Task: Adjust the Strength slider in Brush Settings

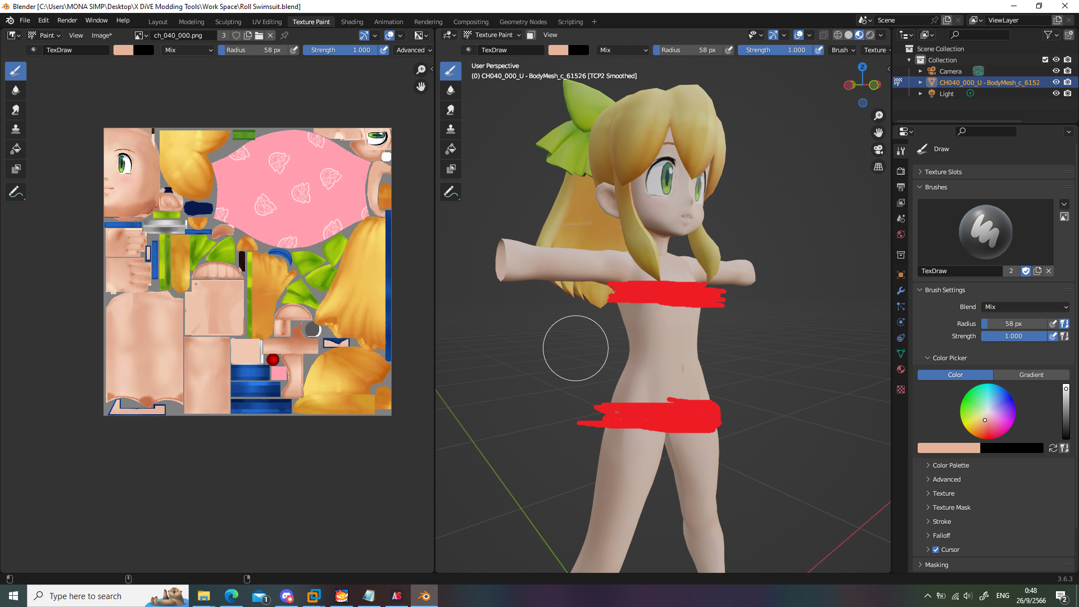Action: click(1014, 336)
